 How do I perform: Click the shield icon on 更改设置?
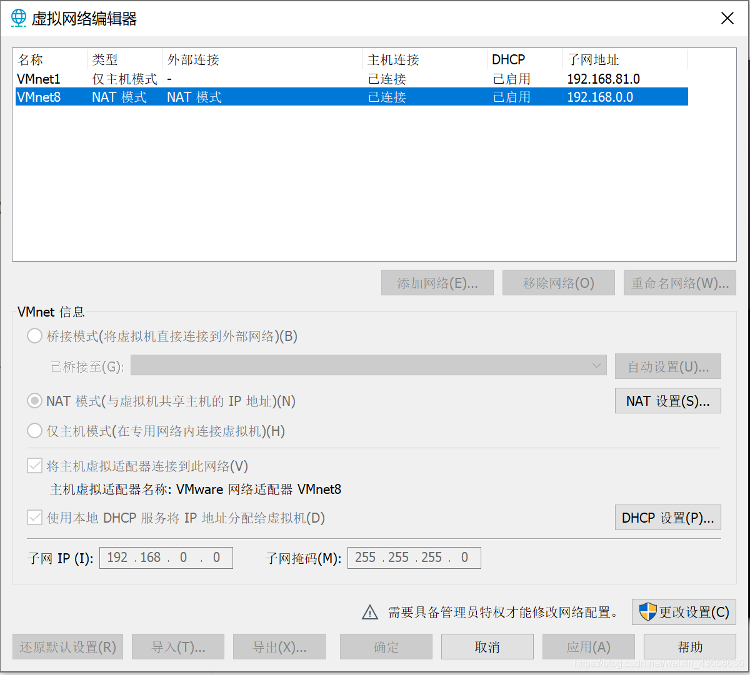click(648, 612)
